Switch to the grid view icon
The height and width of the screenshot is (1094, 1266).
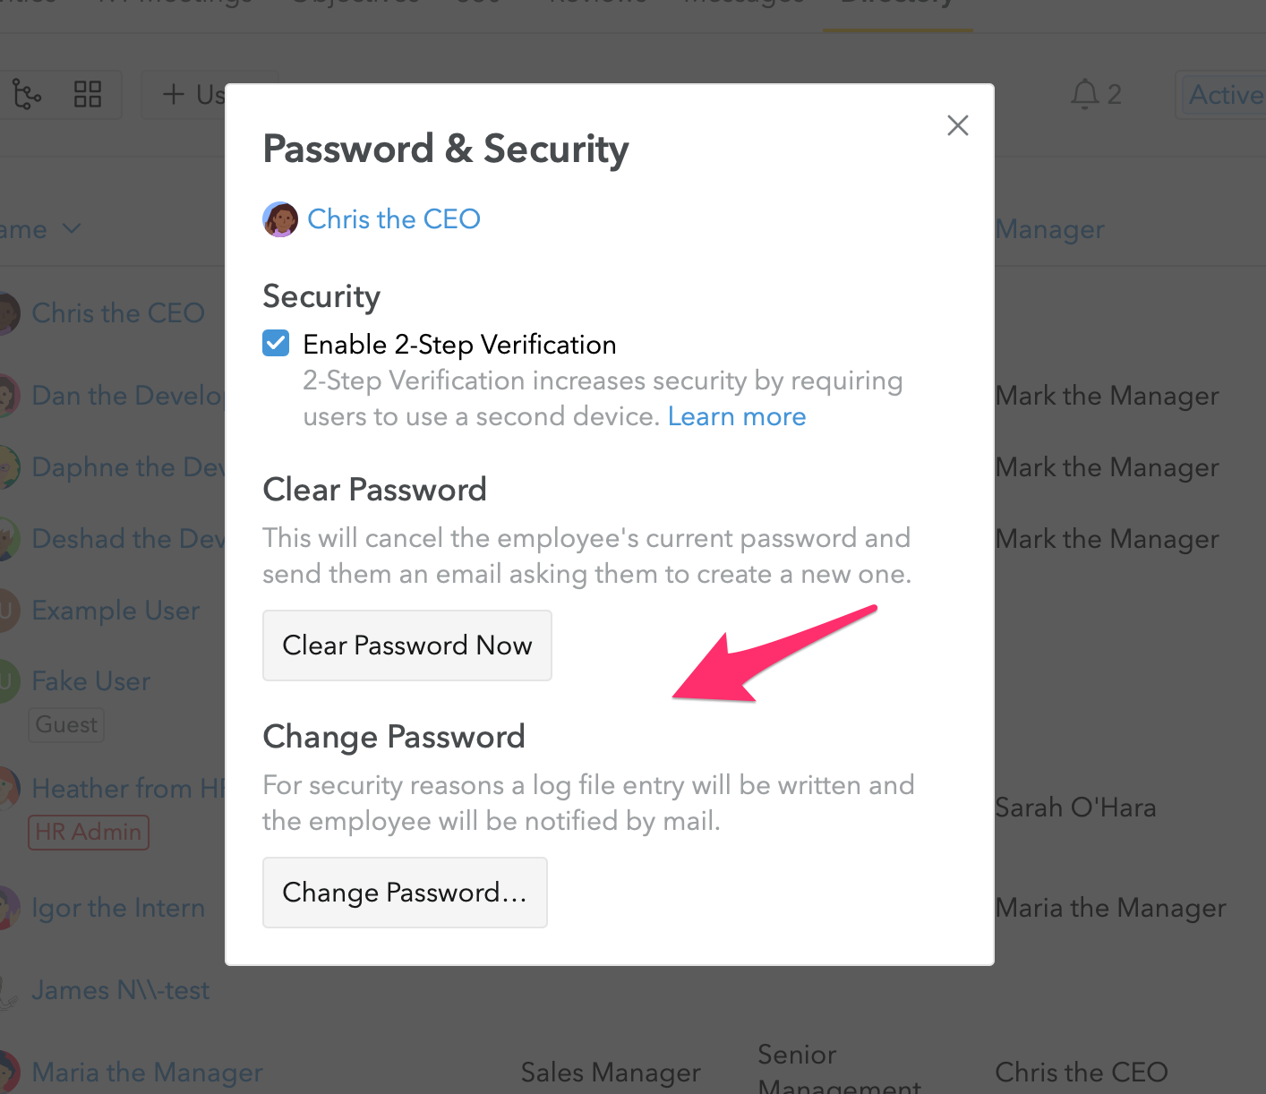[x=87, y=94]
